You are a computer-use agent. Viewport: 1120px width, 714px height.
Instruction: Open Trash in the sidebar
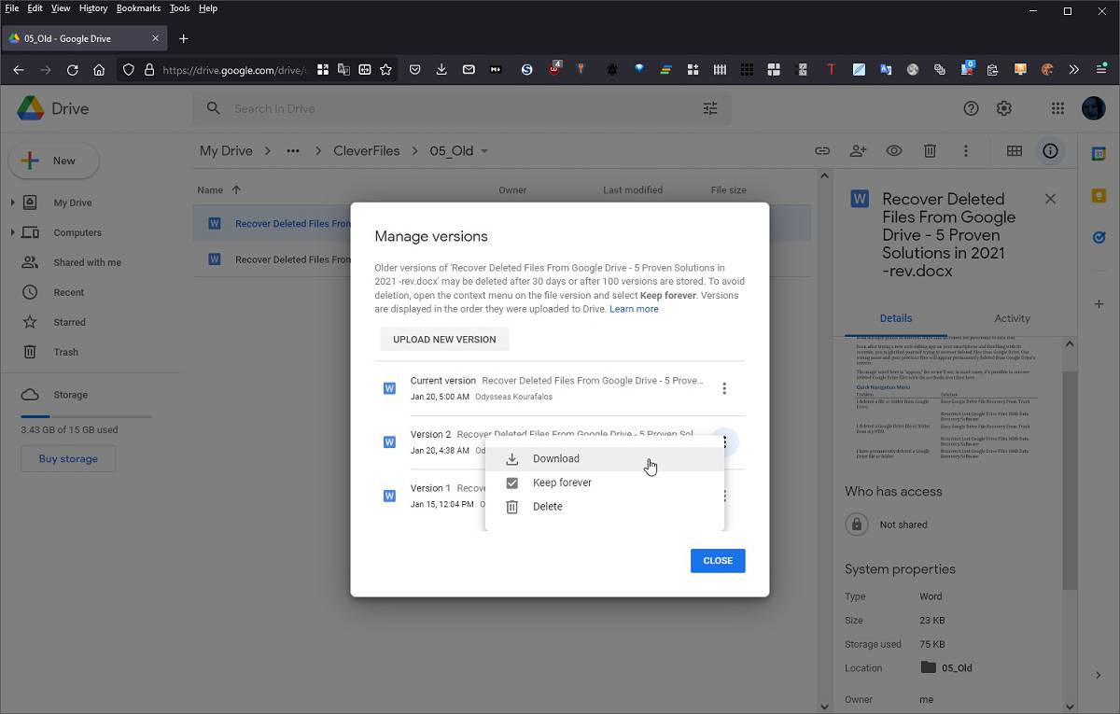pyautogui.click(x=66, y=352)
